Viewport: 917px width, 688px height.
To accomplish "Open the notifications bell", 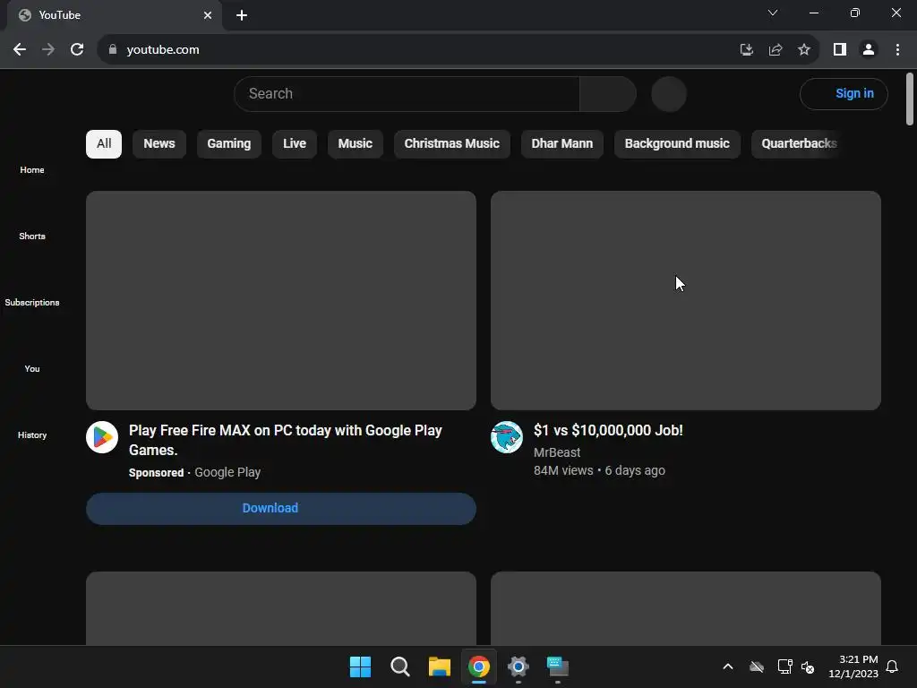I will [x=893, y=666].
